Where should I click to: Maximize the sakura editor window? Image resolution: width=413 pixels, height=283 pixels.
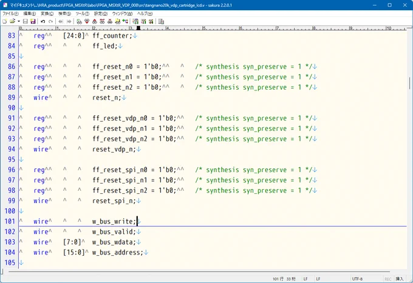[x=390, y=5]
